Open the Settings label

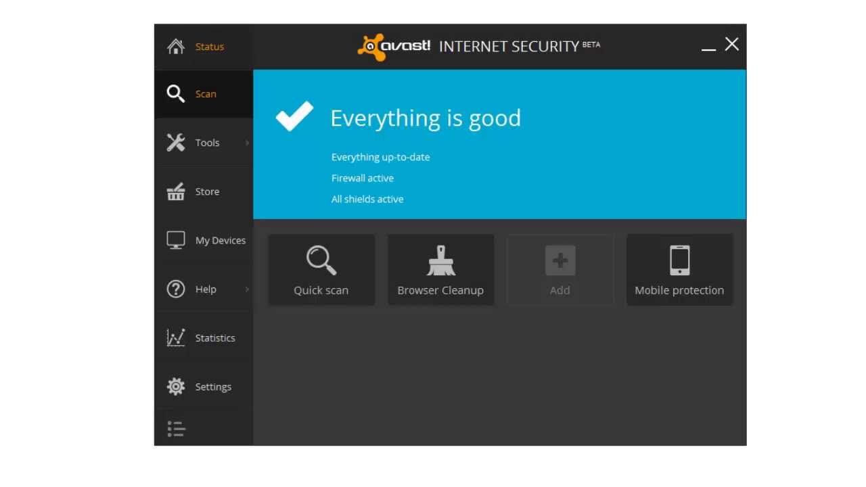(x=213, y=387)
